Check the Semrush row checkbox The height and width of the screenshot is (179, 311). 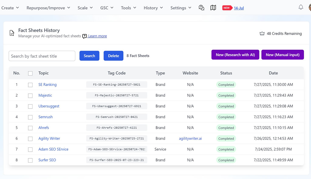tap(30, 117)
